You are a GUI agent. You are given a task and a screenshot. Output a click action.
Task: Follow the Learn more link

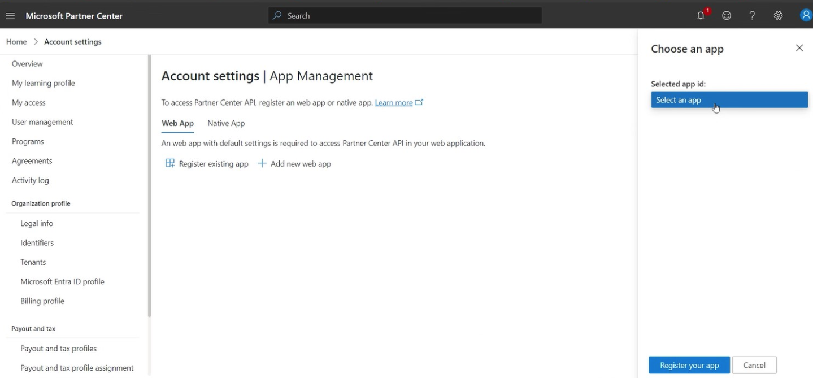[x=394, y=102]
